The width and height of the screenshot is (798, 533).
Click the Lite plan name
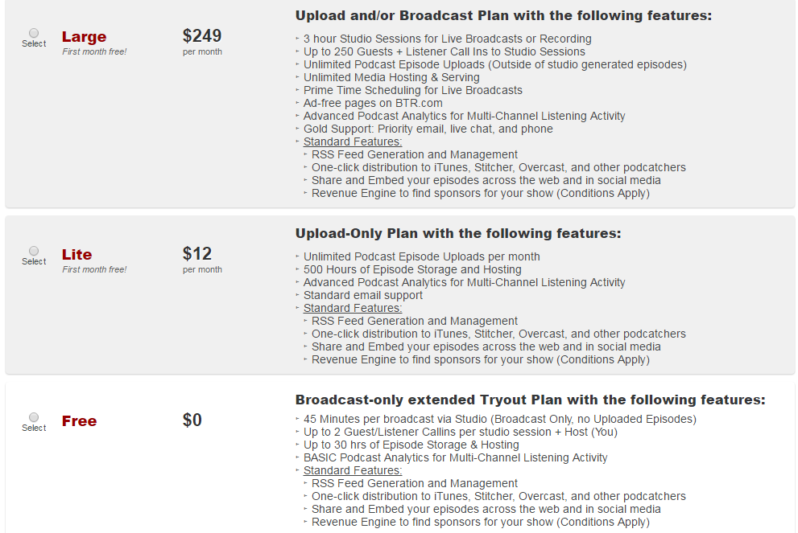click(x=76, y=255)
